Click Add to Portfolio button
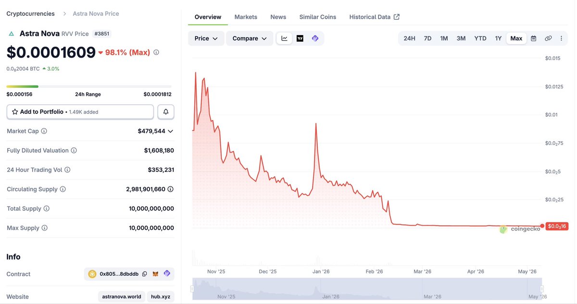Image resolution: width=577 pixels, height=304 pixels. (x=80, y=112)
